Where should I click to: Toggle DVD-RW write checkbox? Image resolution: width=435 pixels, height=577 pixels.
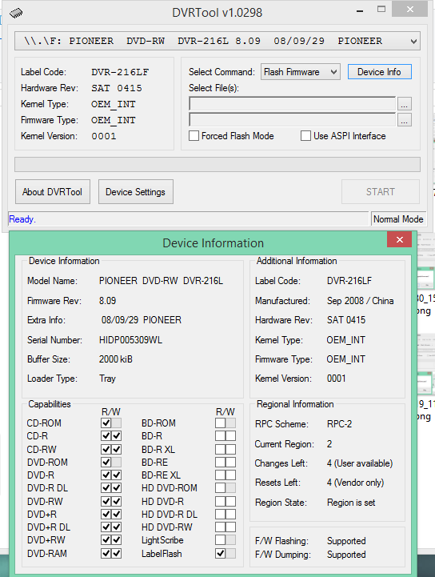117,501
